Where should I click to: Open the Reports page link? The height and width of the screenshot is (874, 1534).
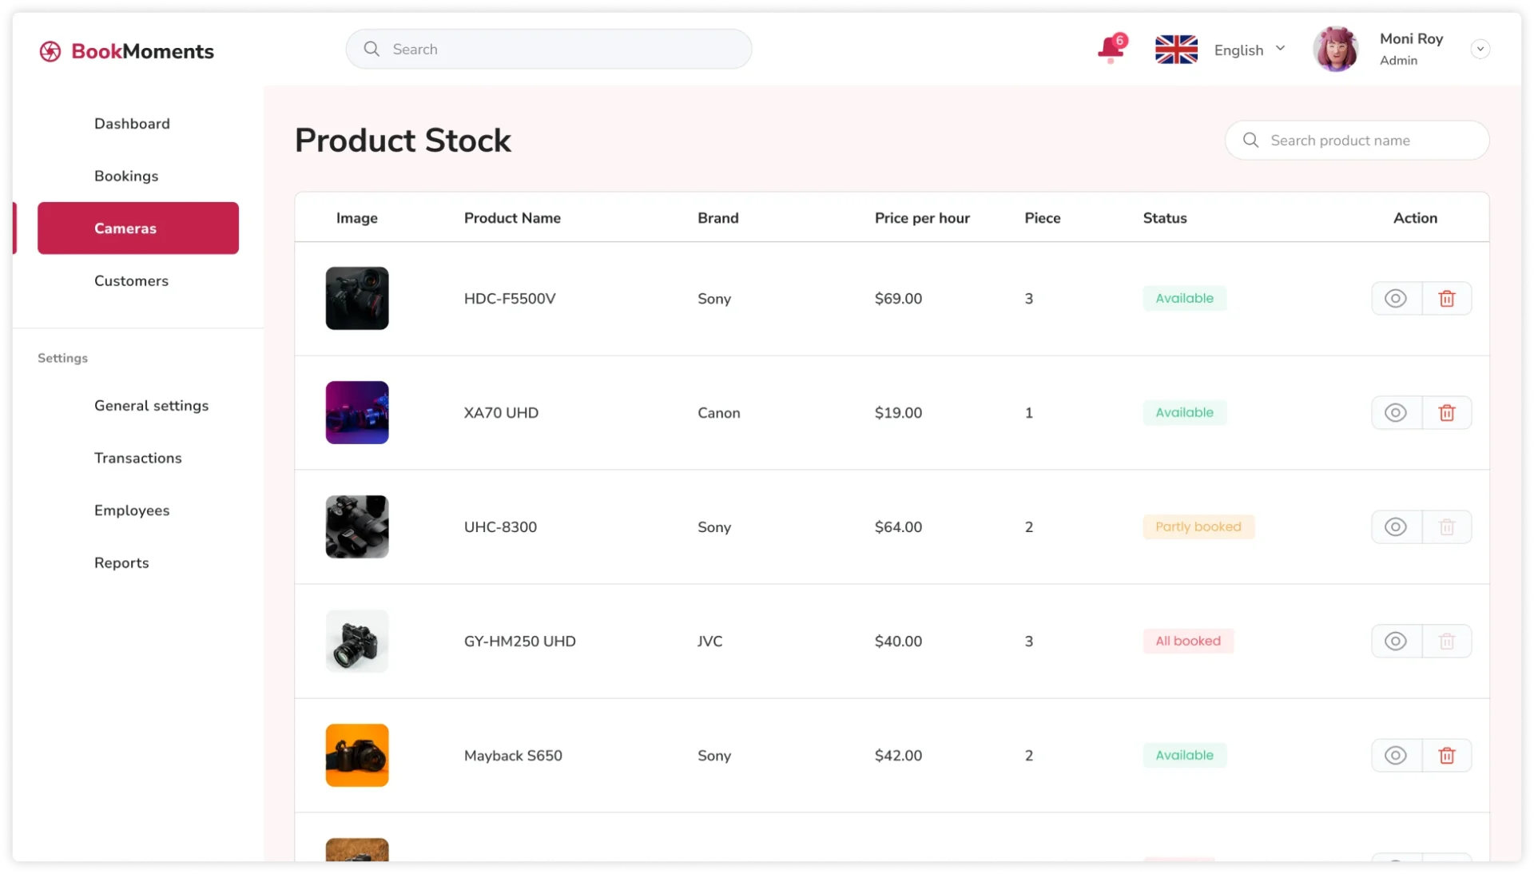(121, 563)
